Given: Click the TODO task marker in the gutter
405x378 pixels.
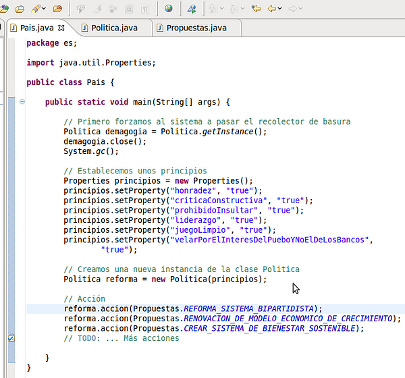Looking at the screenshot, I should 10,338.
